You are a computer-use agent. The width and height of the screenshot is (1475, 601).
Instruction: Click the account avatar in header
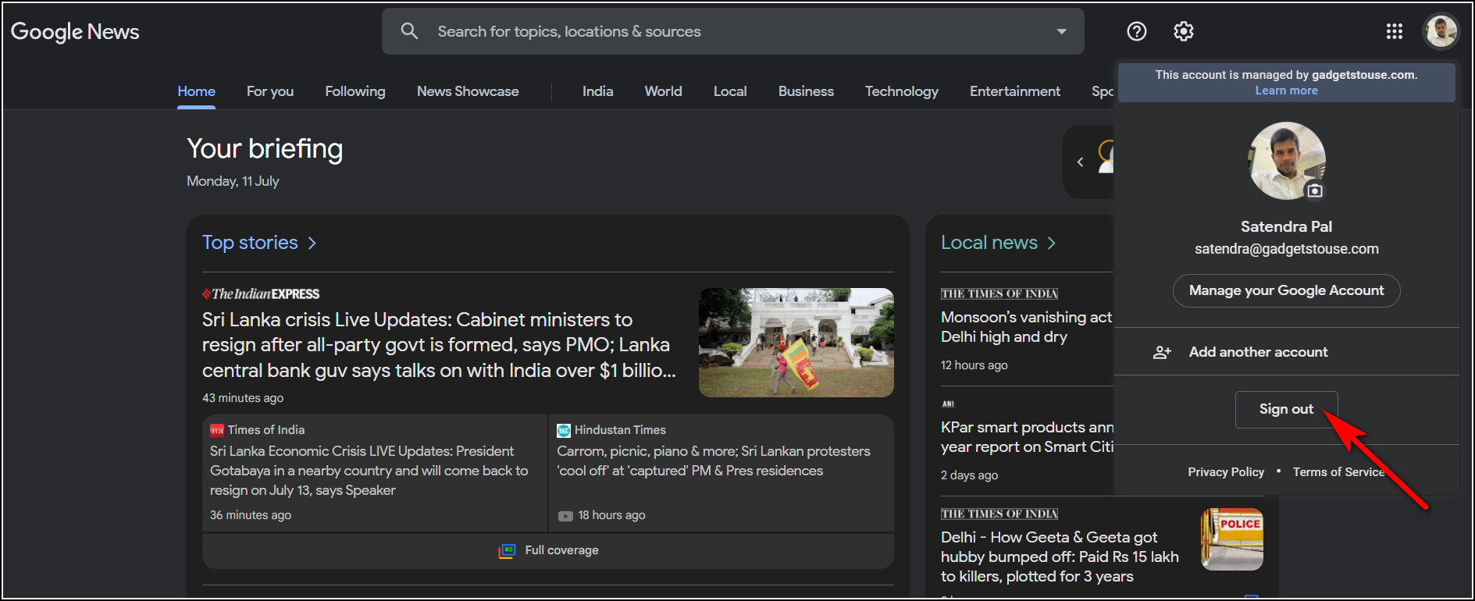point(1441,31)
